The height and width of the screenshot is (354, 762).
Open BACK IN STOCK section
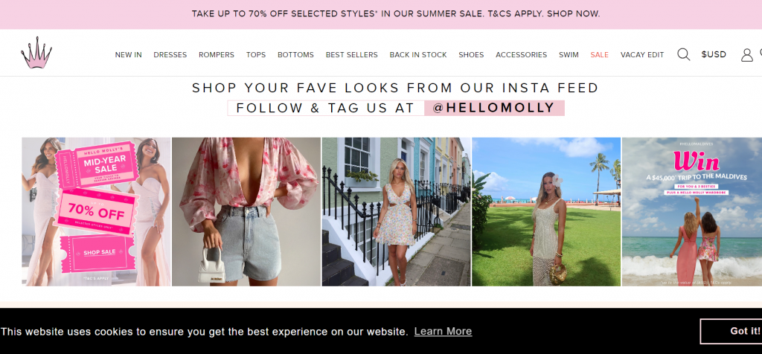(418, 55)
